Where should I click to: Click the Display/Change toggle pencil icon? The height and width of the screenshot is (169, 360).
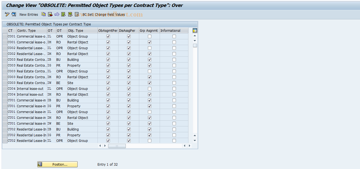tap(7, 14)
